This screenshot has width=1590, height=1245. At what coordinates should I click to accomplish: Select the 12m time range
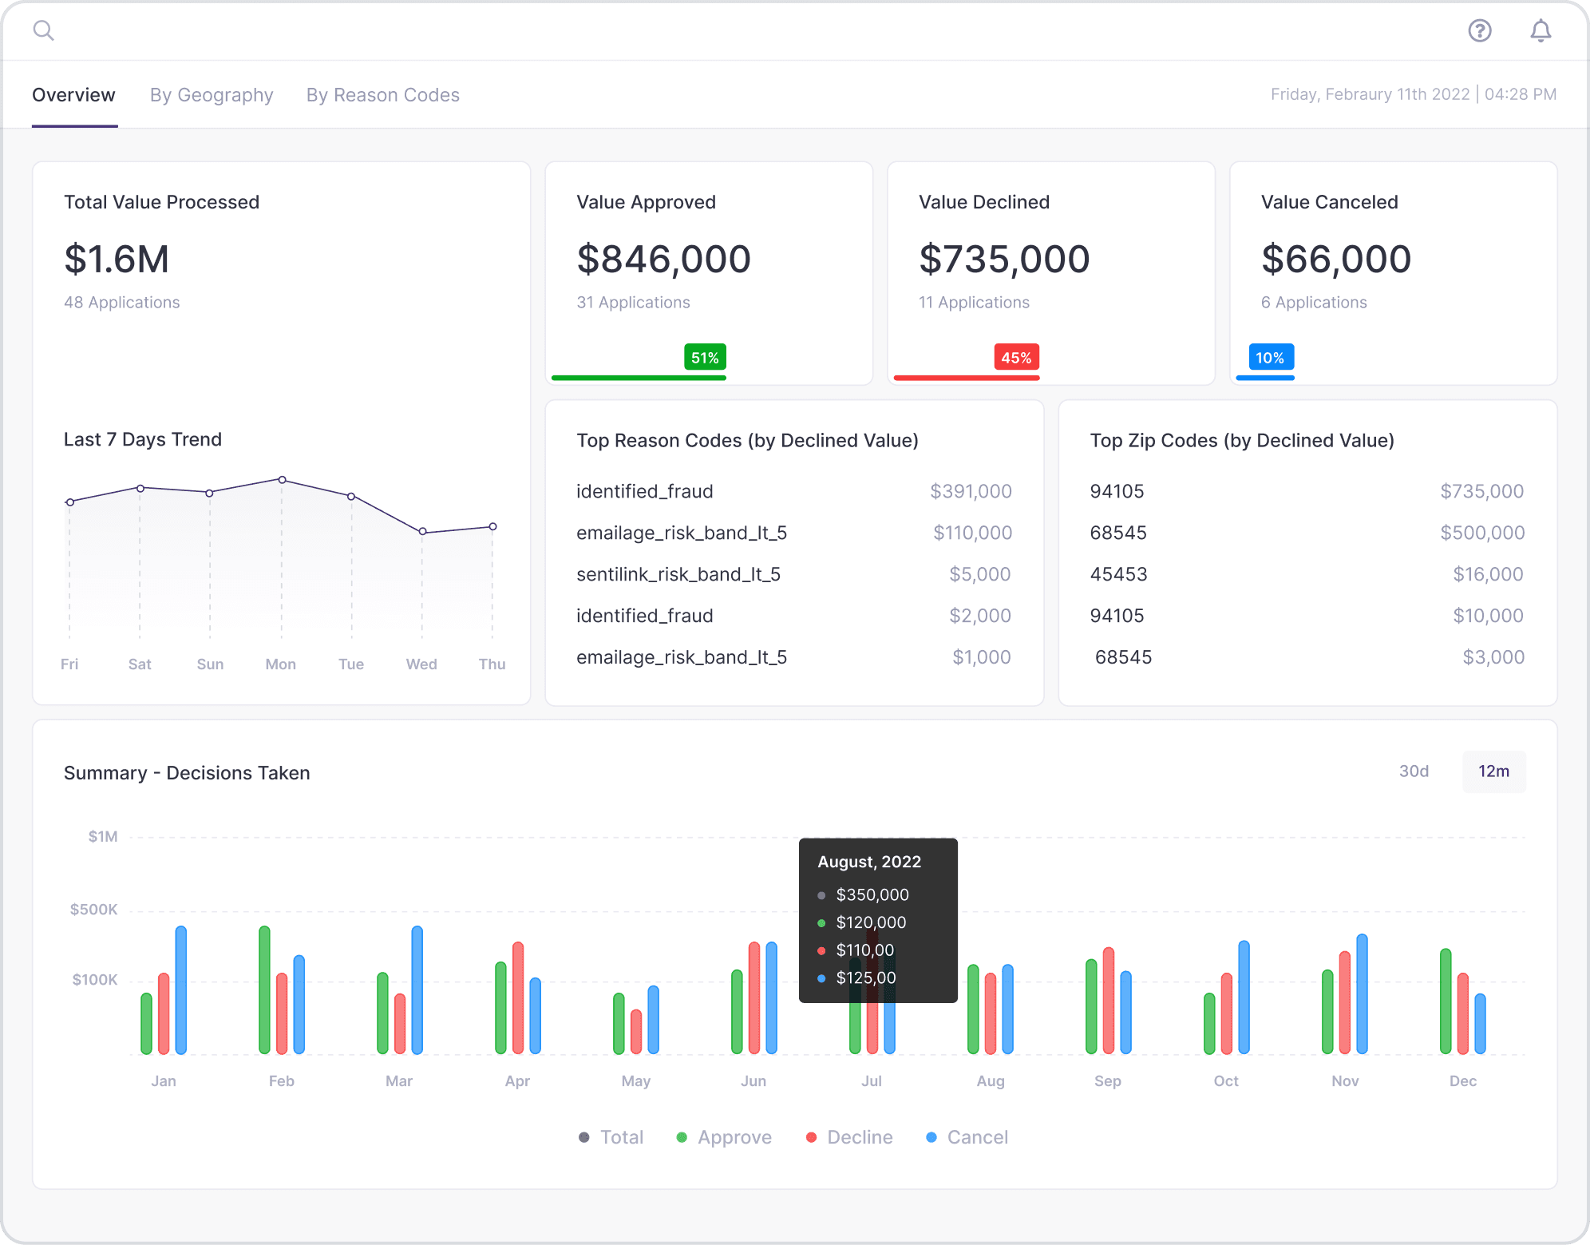(1493, 771)
